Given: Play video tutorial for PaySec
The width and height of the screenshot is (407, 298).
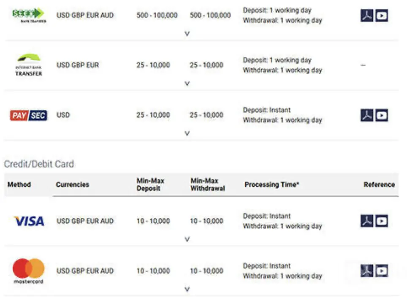Looking at the screenshot, I should pyautogui.click(x=382, y=115).
